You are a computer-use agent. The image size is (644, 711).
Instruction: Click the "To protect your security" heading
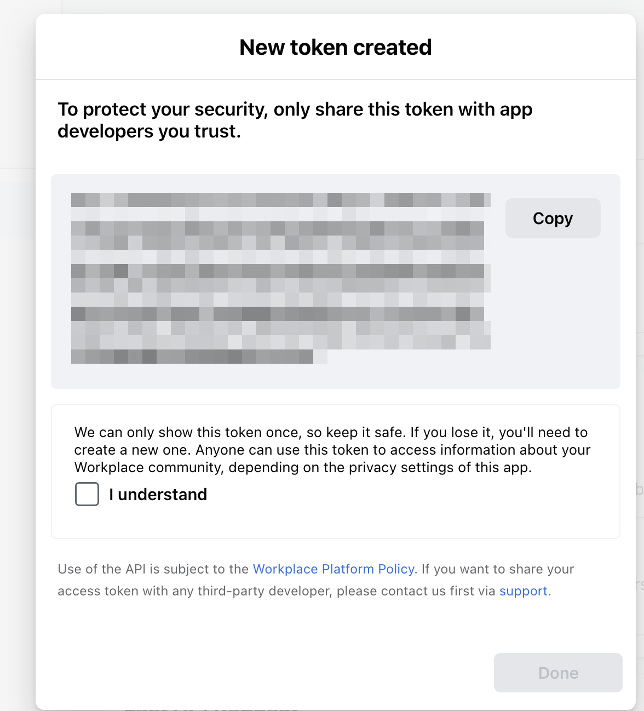(x=295, y=110)
